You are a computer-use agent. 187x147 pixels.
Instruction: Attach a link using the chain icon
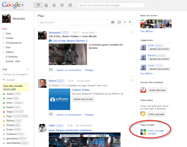click(x=125, y=22)
